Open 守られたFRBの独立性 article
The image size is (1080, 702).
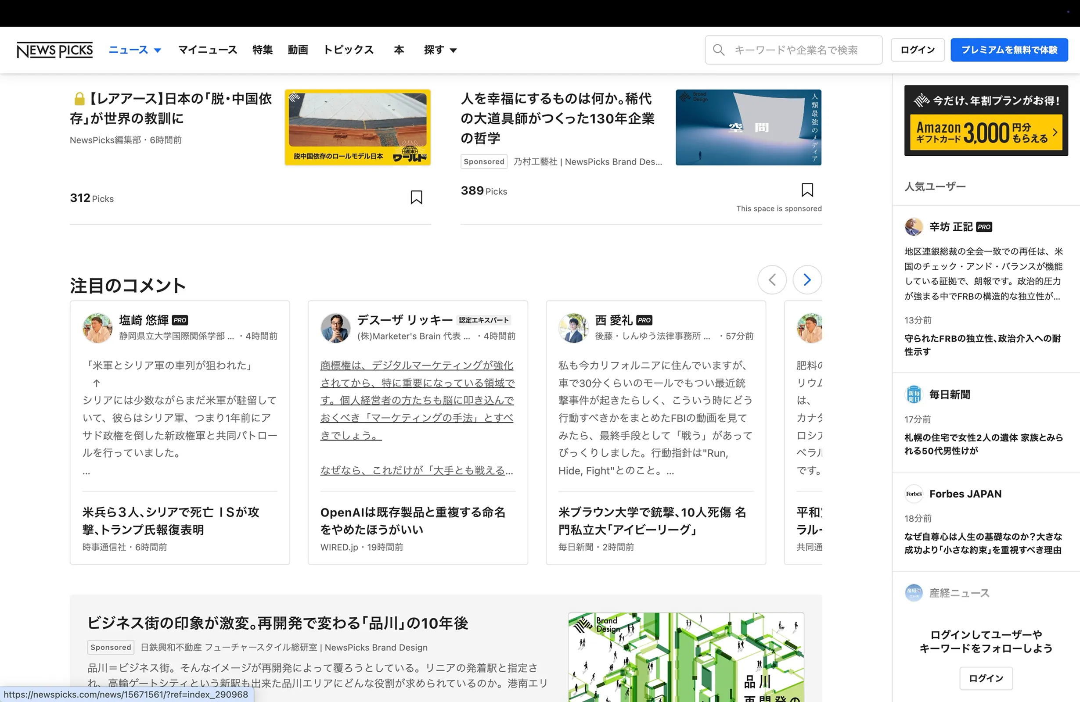coord(983,345)
